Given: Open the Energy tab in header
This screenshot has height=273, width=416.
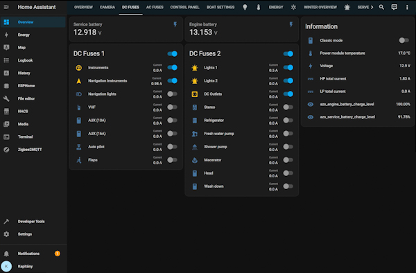Looking at the screenshot, I should click(x=276, y=7).
